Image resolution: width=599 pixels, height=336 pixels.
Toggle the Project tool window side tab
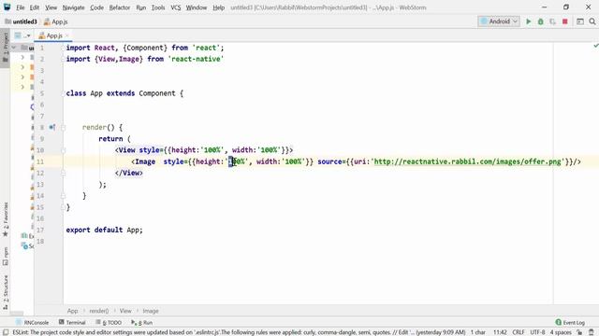click(6, 49)
